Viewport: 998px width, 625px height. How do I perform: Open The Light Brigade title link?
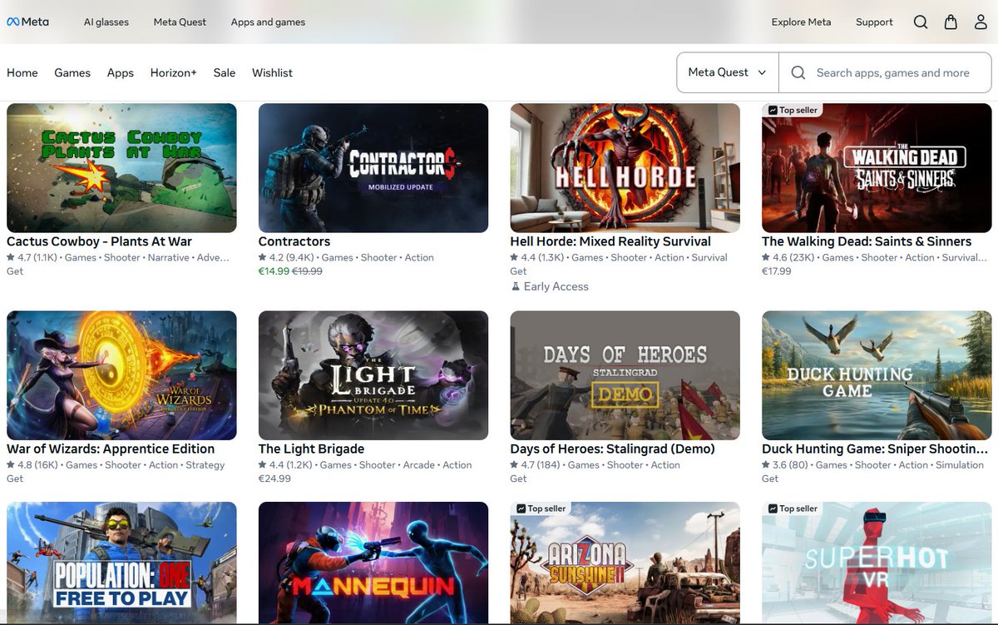pos(312,449)
